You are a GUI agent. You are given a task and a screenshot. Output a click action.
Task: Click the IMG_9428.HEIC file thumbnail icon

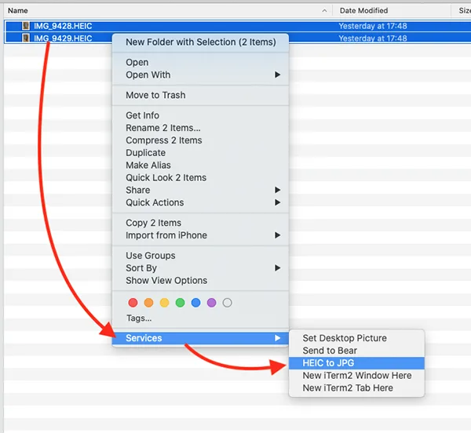click(x=26, y=26)
